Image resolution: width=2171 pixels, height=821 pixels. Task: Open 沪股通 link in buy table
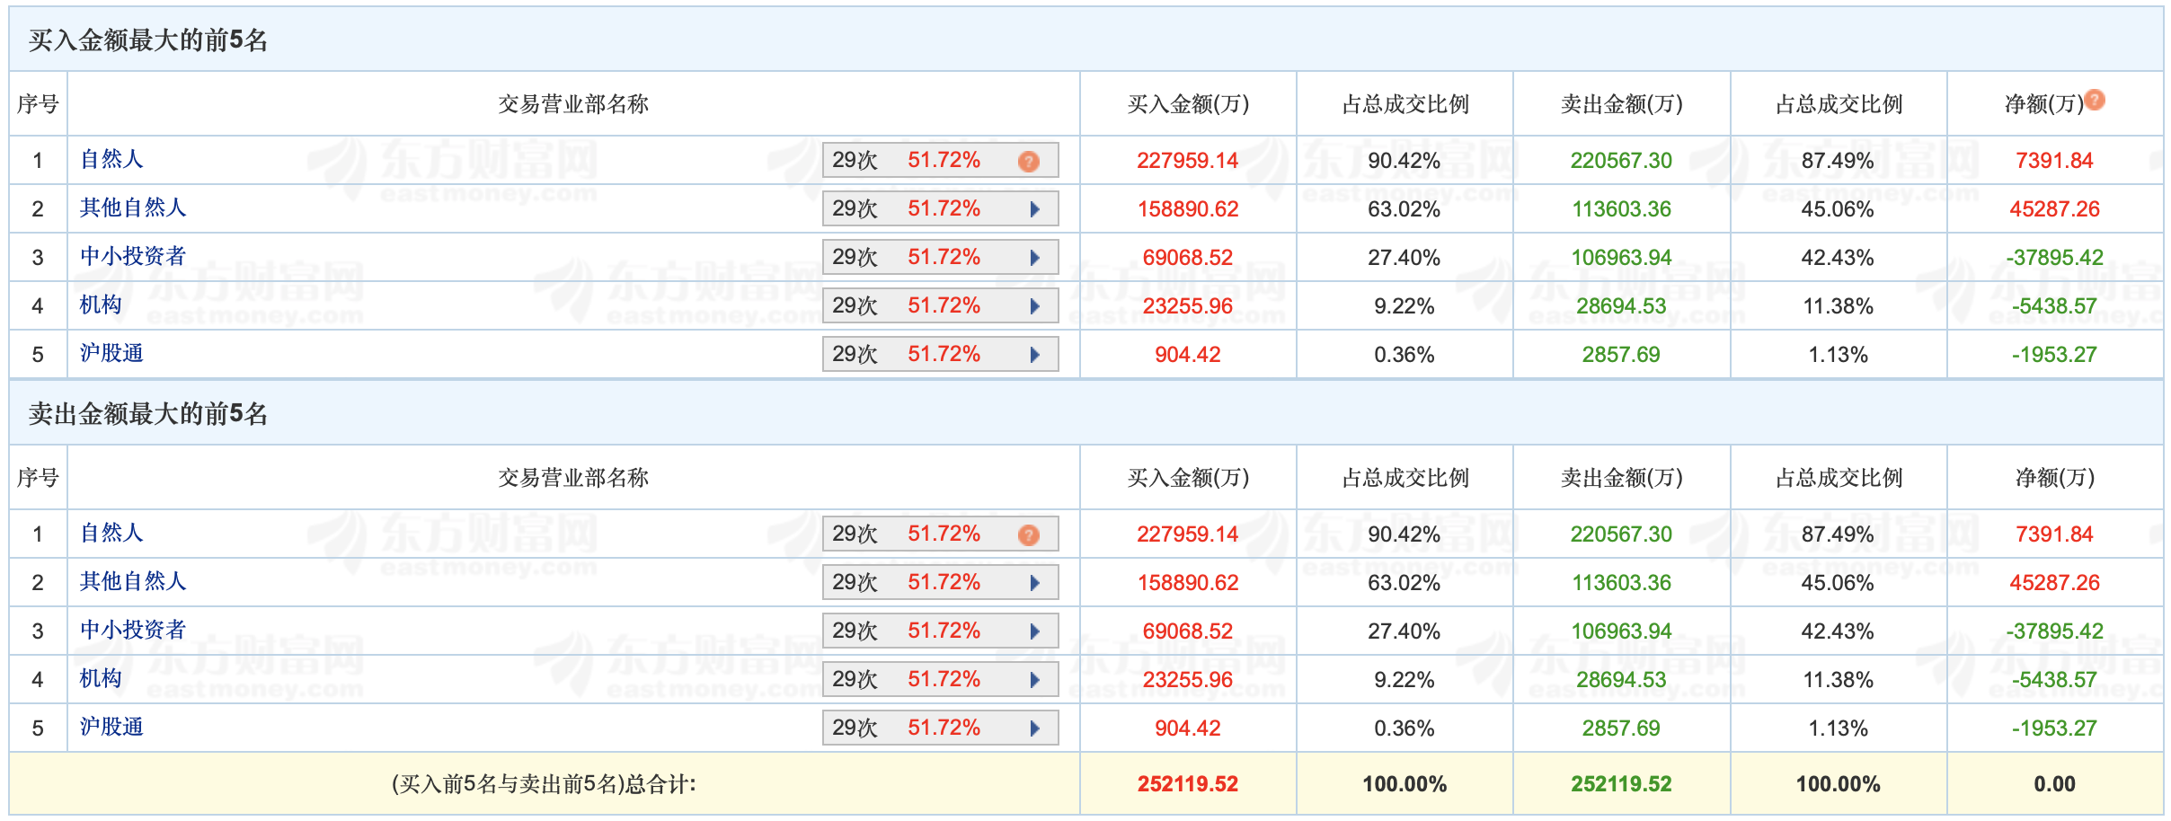(x=111, y=354)
